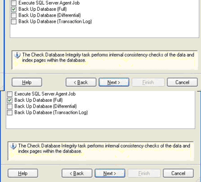
Task: Cancel the upper wizard dialog
Action: click(x=182, y=82)
